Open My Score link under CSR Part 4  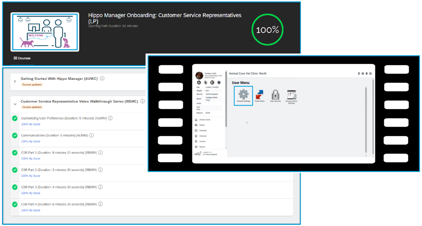pos(31,210)
